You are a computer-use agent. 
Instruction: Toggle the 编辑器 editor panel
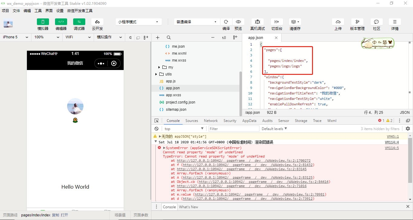(x=61, y=22)
